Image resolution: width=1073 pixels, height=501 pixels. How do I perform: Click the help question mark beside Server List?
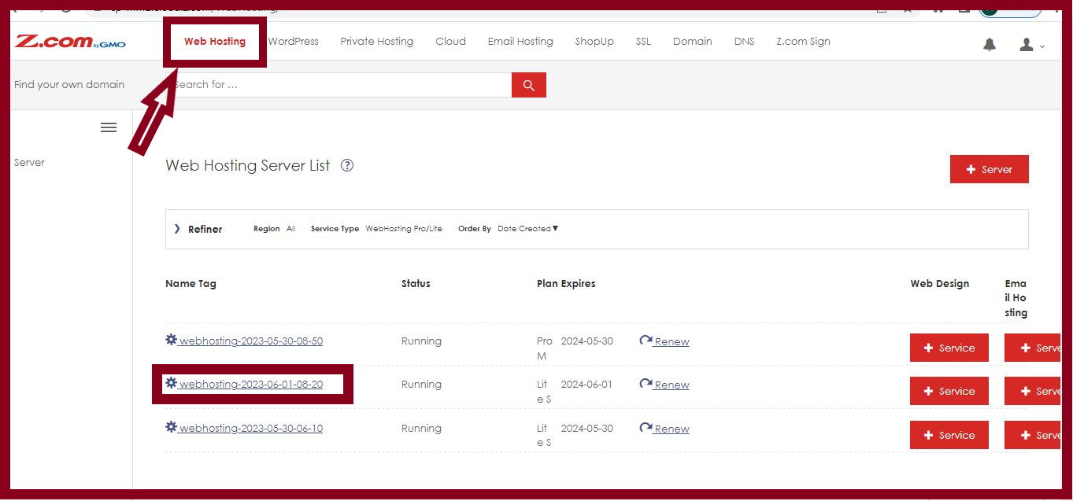pyautogui.click(x=347, y=165)
